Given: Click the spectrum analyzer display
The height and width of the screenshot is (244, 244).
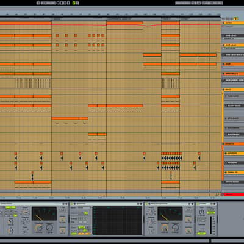Looking at the screenshot, I should [117, 221].
